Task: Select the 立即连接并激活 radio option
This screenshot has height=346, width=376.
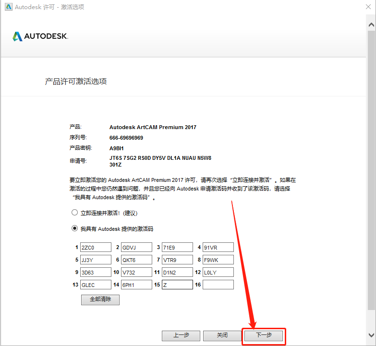Action: 74,213
